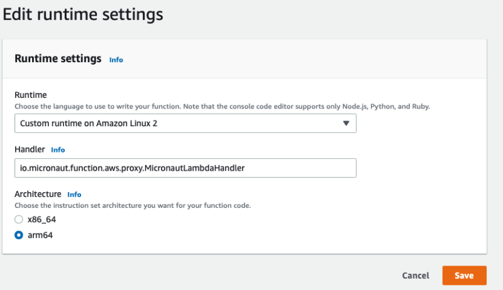
Task: Select the Runtime settings panel heading
Action: 58,58
